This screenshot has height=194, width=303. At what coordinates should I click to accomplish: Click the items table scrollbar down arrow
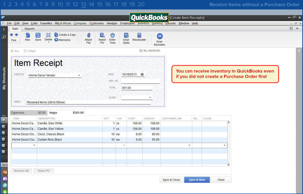228,165
